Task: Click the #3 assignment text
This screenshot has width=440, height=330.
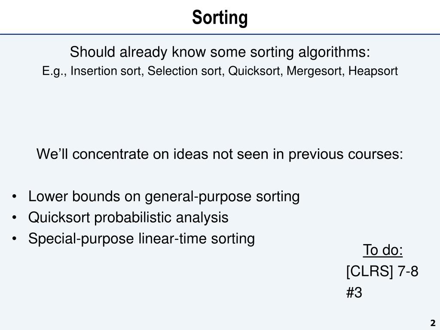Action: 354,293
